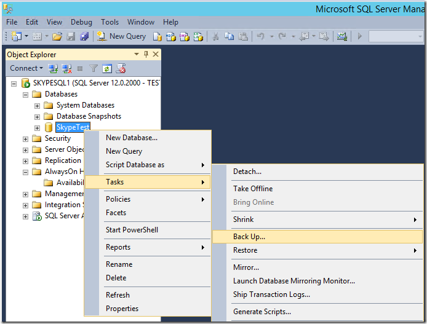Collapse the Databases folder node
The height and width of the screenshot is (324, 427).
[25, 95]
